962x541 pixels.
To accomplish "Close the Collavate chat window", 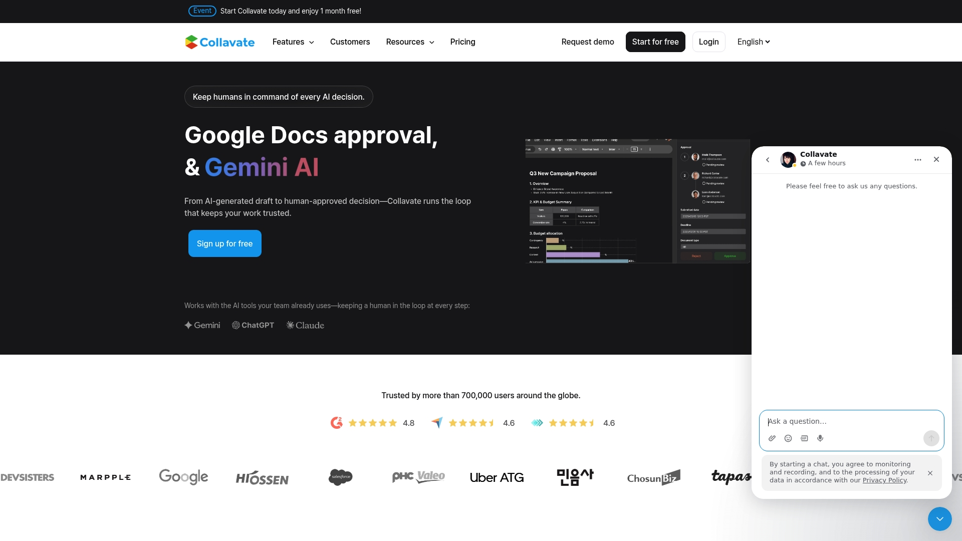I will pyautogui.click(x=936, y=159).
